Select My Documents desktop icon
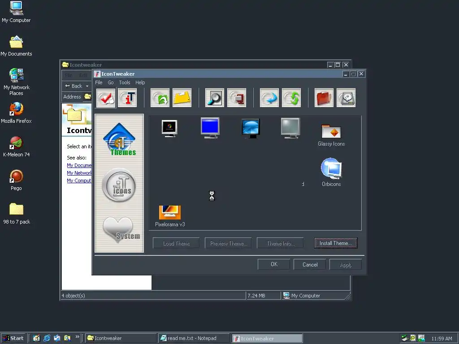This screenshot has width=459, height=344. point(16,46)
